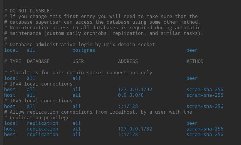Place cursor on the USER column header
This screenshot has width=241, height=145.
point(78,61)
